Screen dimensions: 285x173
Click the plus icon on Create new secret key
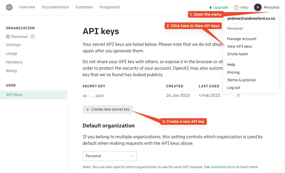point(87,110)
